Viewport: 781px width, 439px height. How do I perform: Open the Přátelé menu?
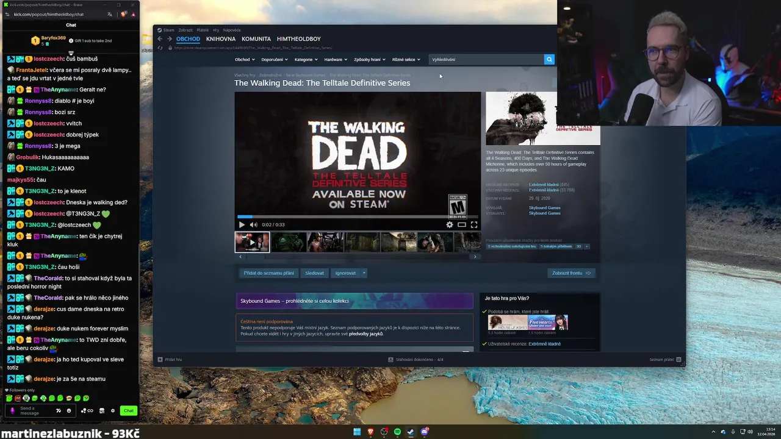[203, 30]
